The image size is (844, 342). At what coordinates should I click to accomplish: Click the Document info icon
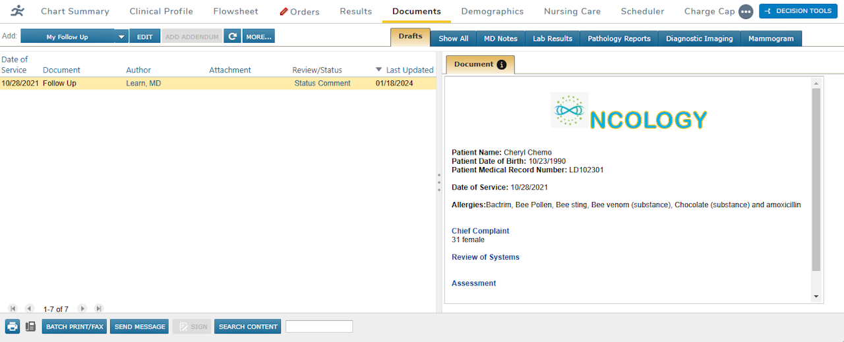click(x=502, y=64)
